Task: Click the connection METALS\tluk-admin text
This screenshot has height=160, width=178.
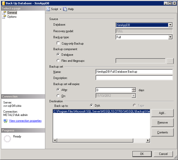Action: point(15,115)
